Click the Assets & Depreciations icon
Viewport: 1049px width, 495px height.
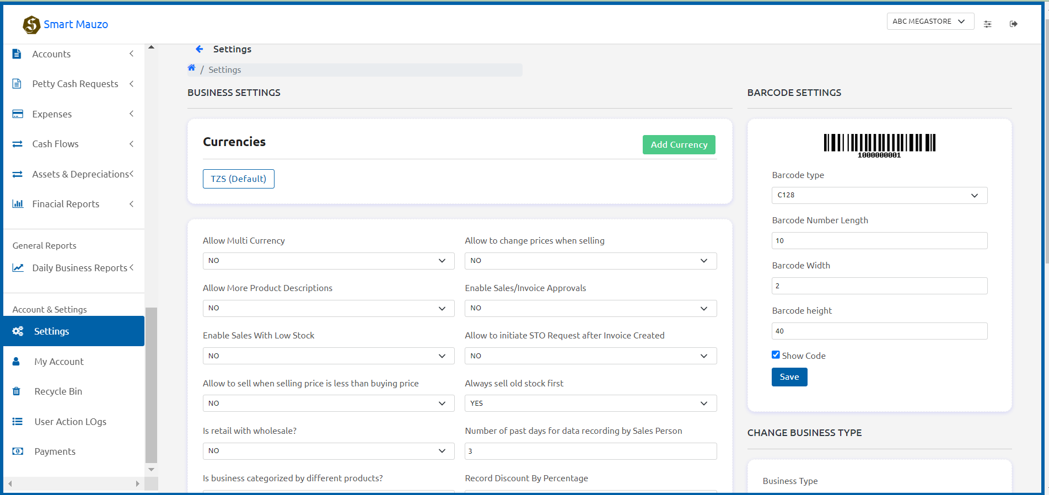[18, 174]
